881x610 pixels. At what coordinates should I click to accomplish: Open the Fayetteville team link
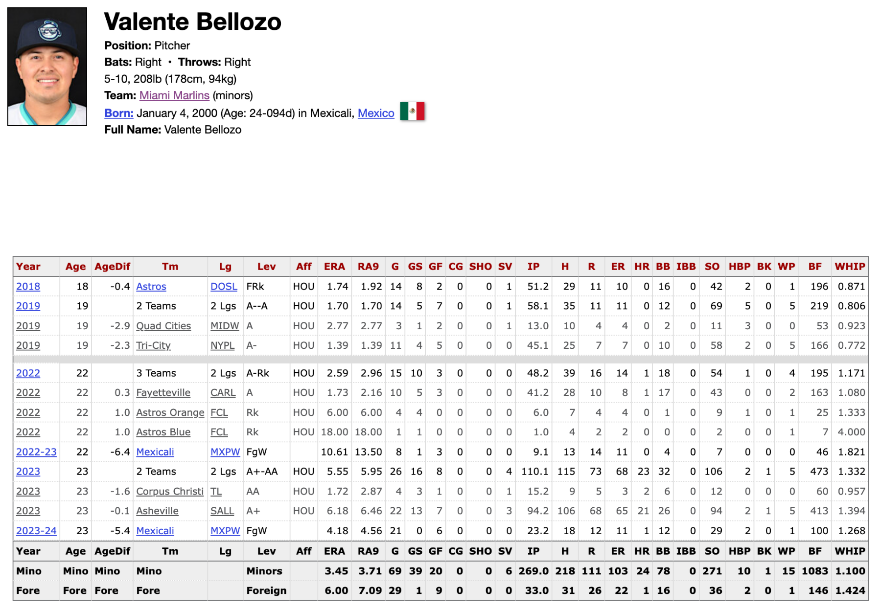tap(163, 393)
